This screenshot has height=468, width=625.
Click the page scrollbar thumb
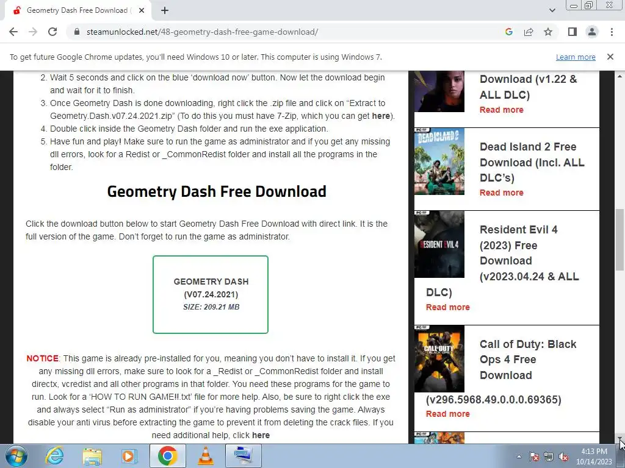click(620, 239)
